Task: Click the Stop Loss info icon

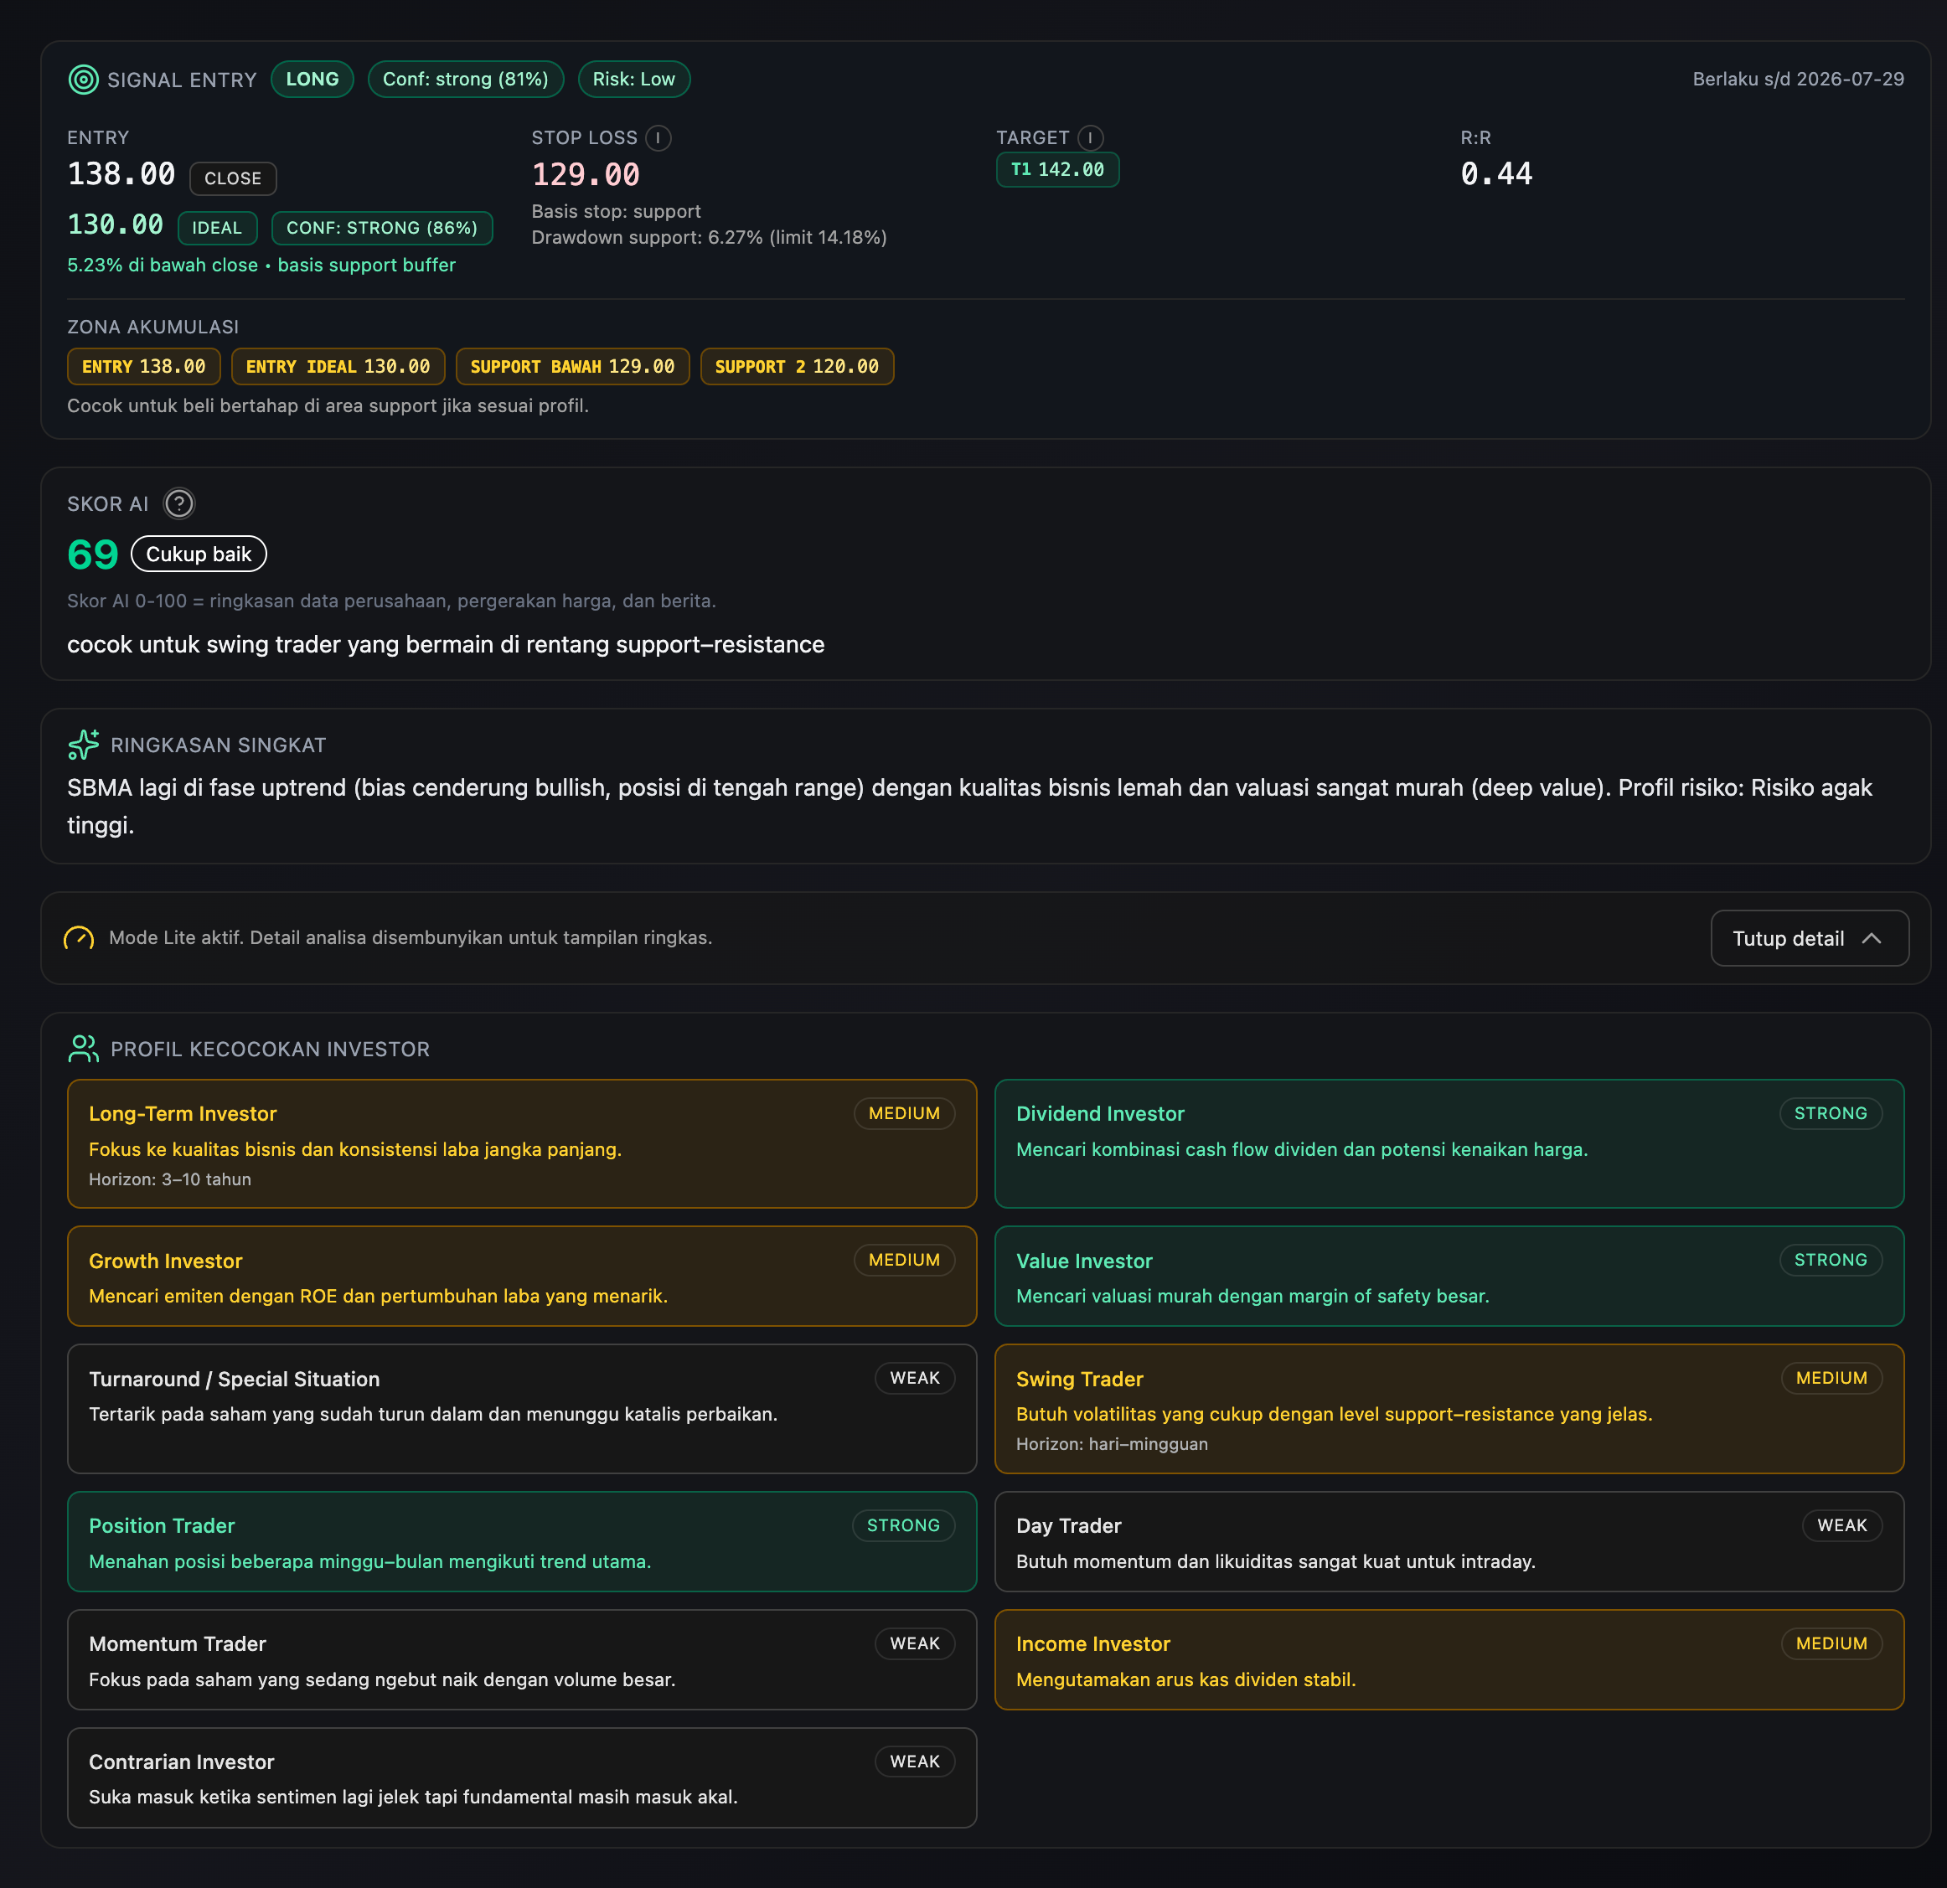Action: [658, 138]
